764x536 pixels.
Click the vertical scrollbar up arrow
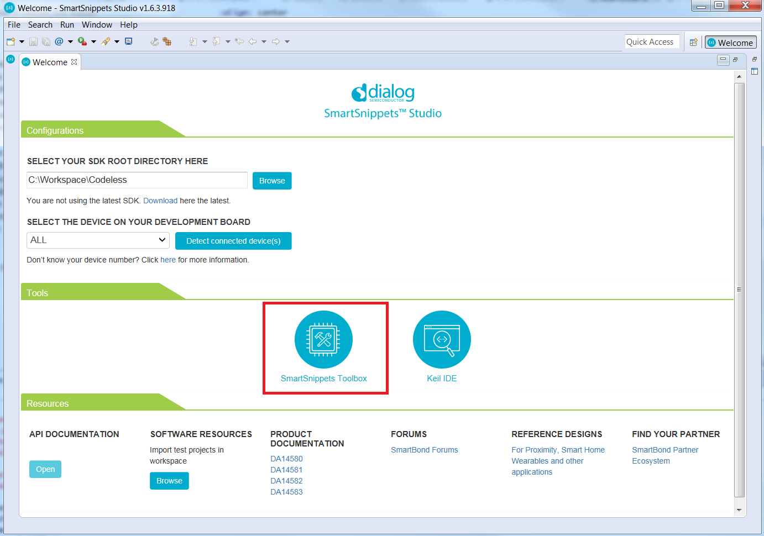[x=739, y=77]
